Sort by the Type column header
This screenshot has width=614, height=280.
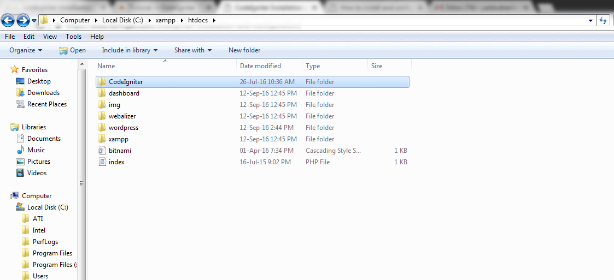click(335, 66)
